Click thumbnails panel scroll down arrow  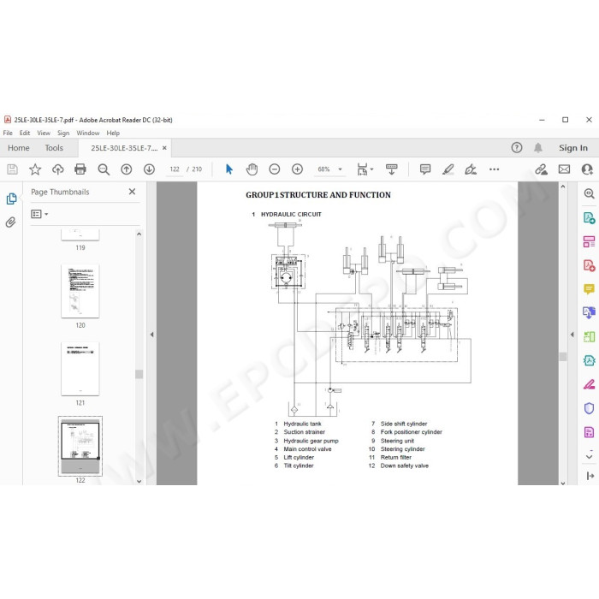(x=139, y=481)
